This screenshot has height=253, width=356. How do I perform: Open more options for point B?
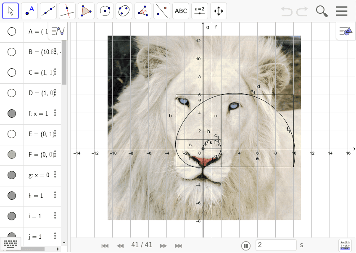click(55, 51)
